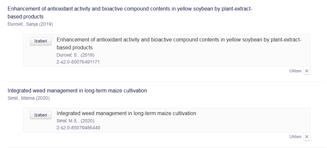327x148 pixels.
Task: Click the year (2019) after Durović S.
Action: 87,55
